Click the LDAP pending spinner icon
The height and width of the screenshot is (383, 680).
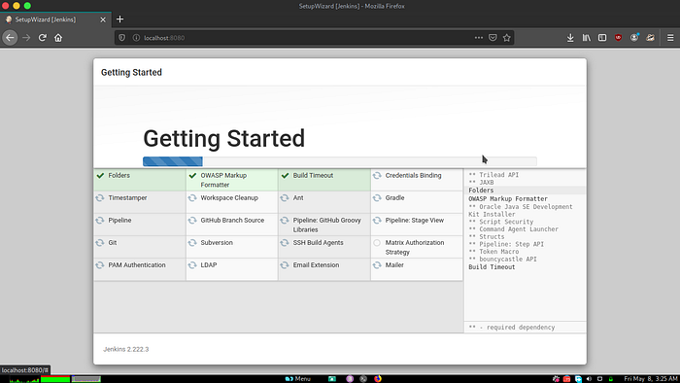pos(192,265)
